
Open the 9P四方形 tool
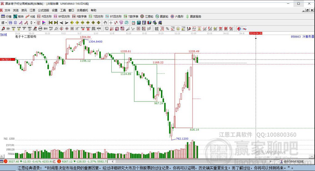click(62, 17)
